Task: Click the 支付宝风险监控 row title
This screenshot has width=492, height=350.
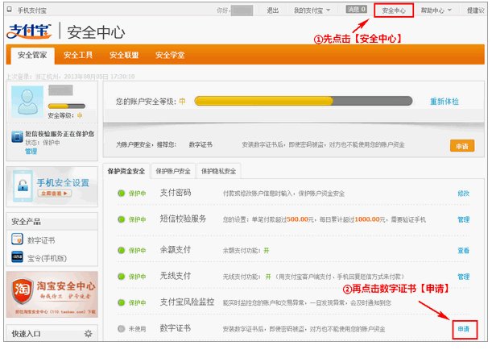Action: click(187, 302)
